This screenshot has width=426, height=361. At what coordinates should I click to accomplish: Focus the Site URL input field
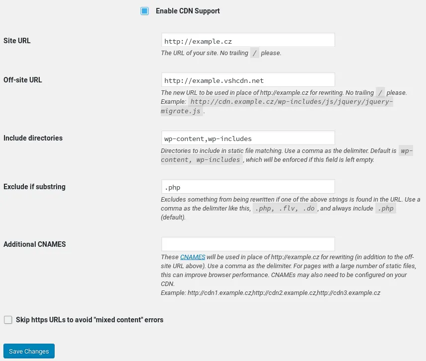(x=248, y=40)
